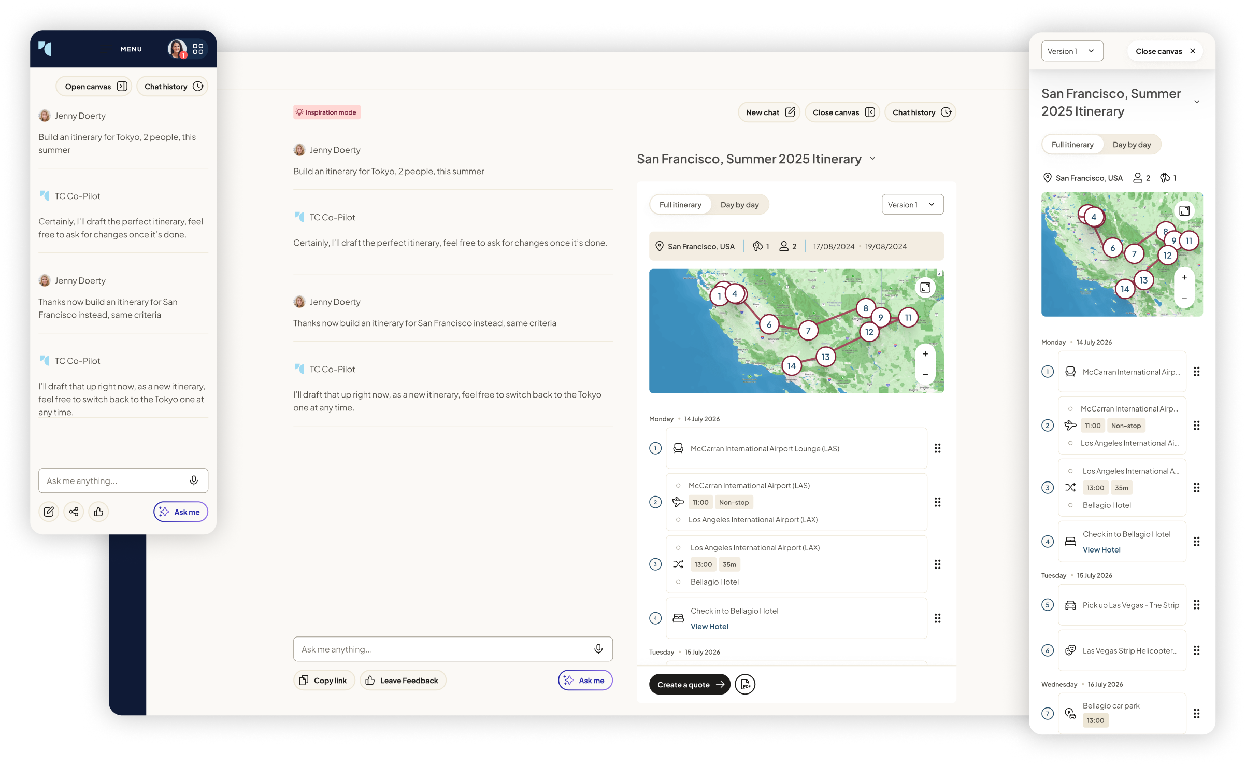Open Jenny's profile avatar in mobile header

(177, 49)
